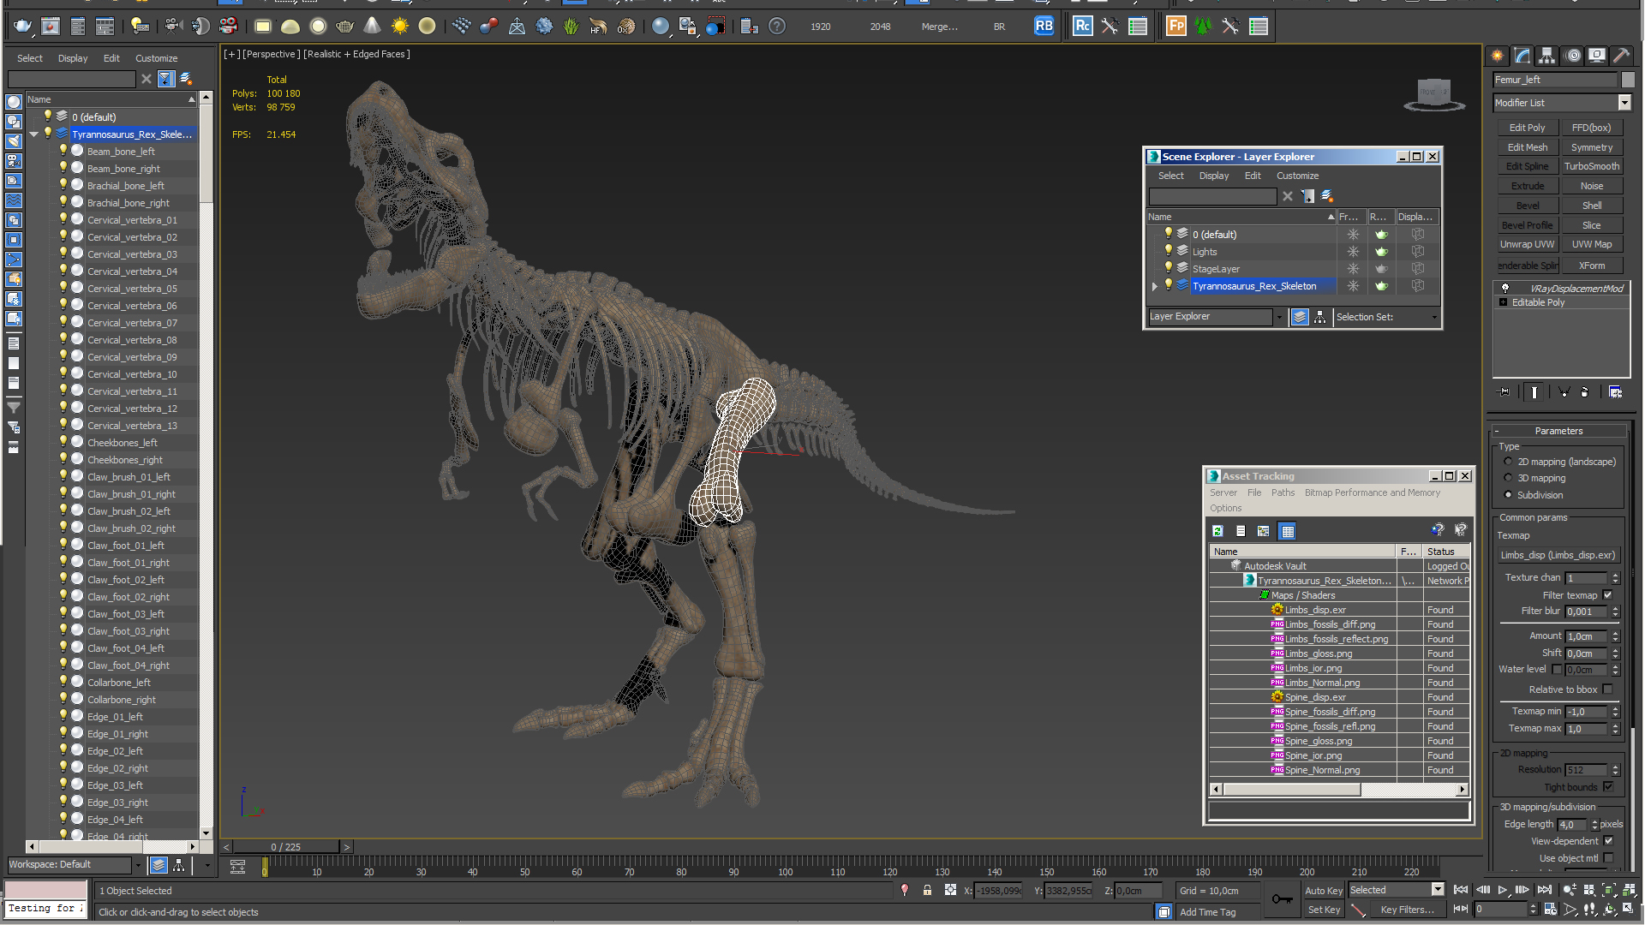This screenshot has width=1645, height=925.
Task: Click the Edit Poly modifier button
Action: pos(1528,128)
